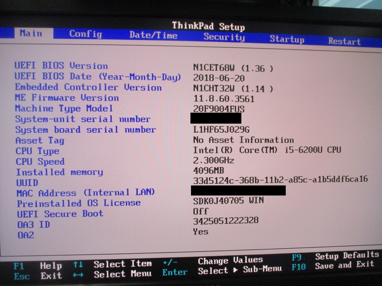This screenshot has width=382, height=286.
Task: Click the Sub-Menu legend text
Action: (x=262, y=269)
